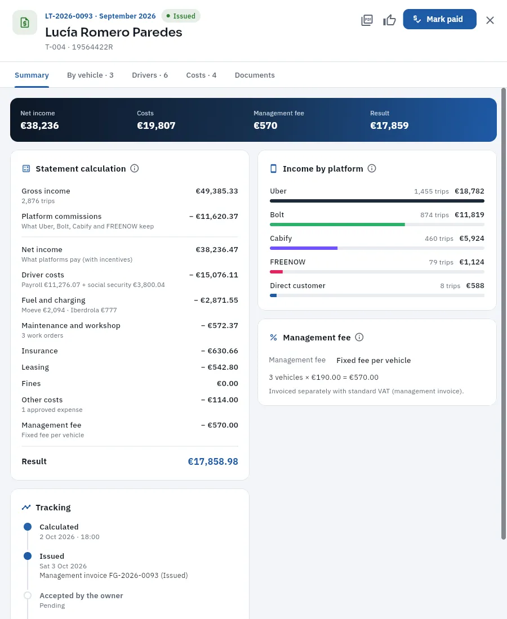Screen dimensions: 507x619
Task: Click the owner name Lucía Romero Paredes
Action: (x=113, y=32)
